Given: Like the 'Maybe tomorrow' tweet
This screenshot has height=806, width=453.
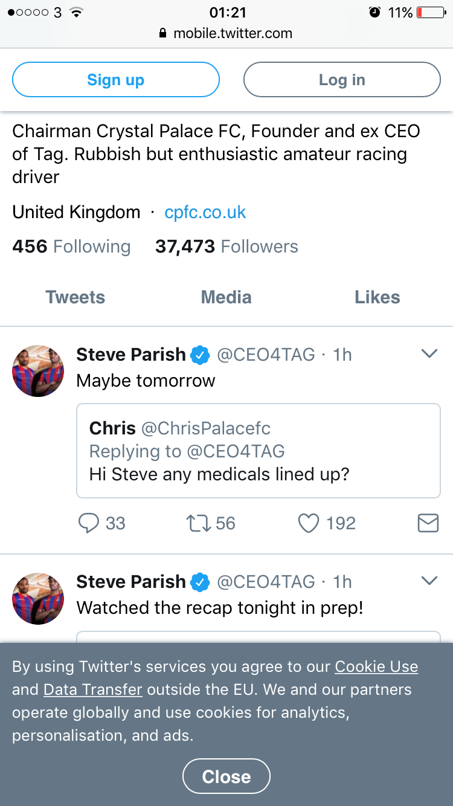Looking at the screenshot, I should [309, 523].
